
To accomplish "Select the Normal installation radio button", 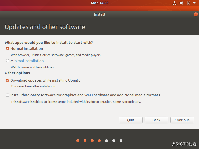I will click(x=8, y=48).
